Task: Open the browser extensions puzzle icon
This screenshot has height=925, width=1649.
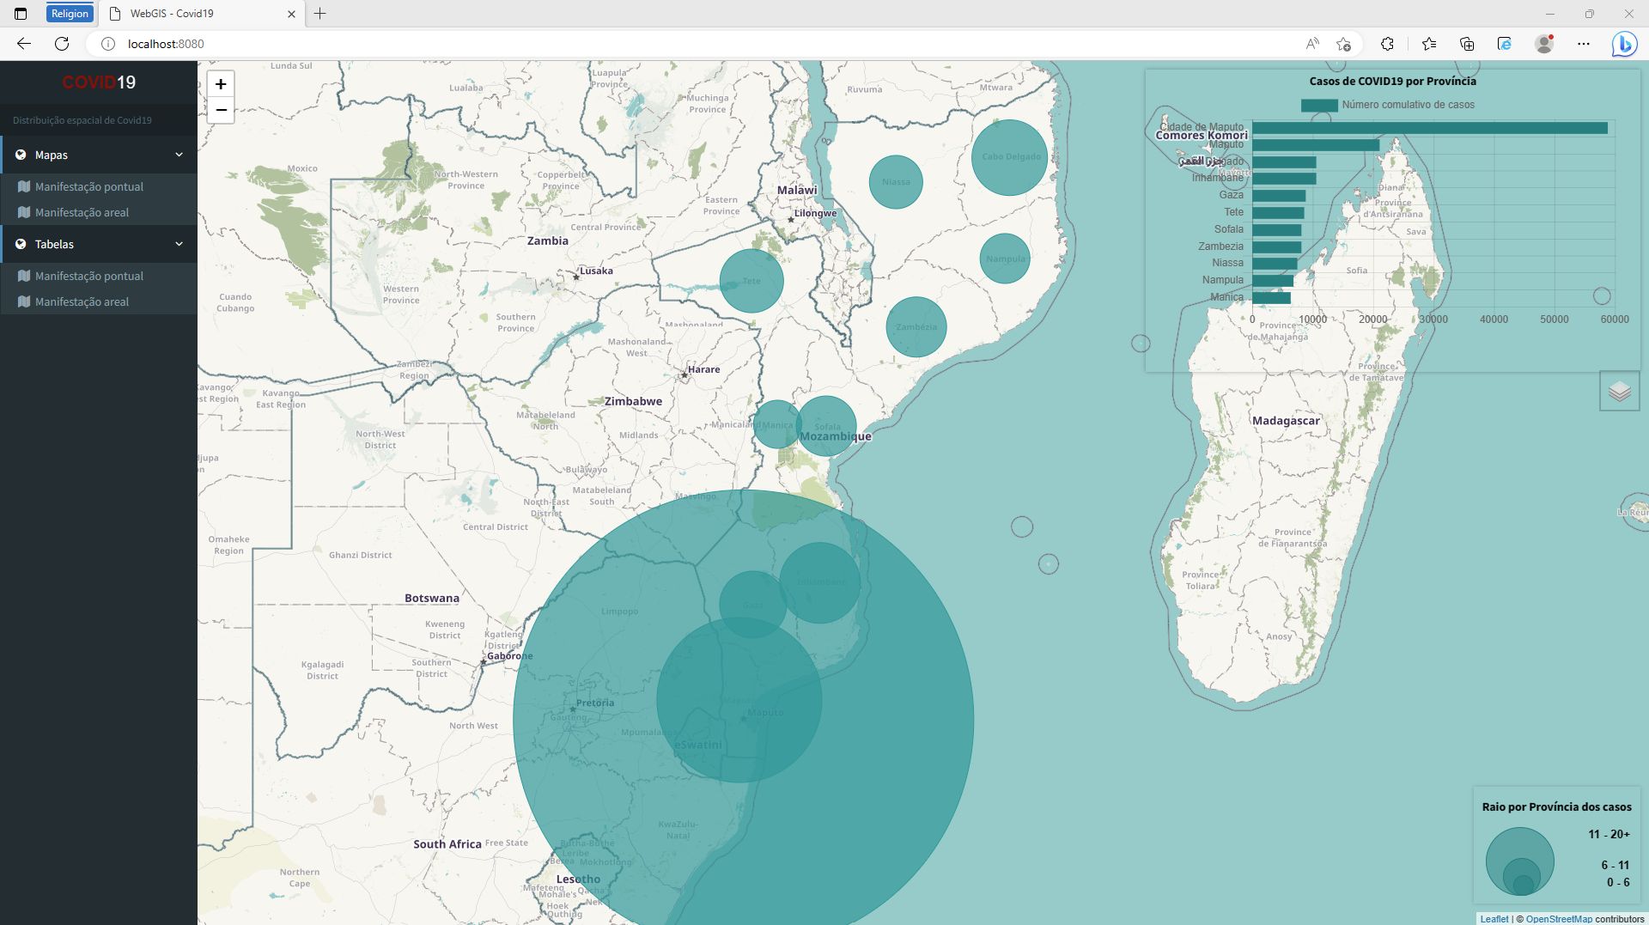Action: click(x=1387, y=44)
